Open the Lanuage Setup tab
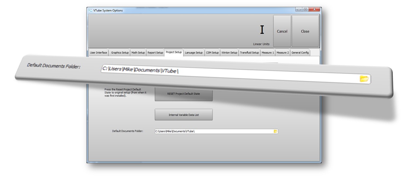403x177 pixels. (x=193, y=53)
